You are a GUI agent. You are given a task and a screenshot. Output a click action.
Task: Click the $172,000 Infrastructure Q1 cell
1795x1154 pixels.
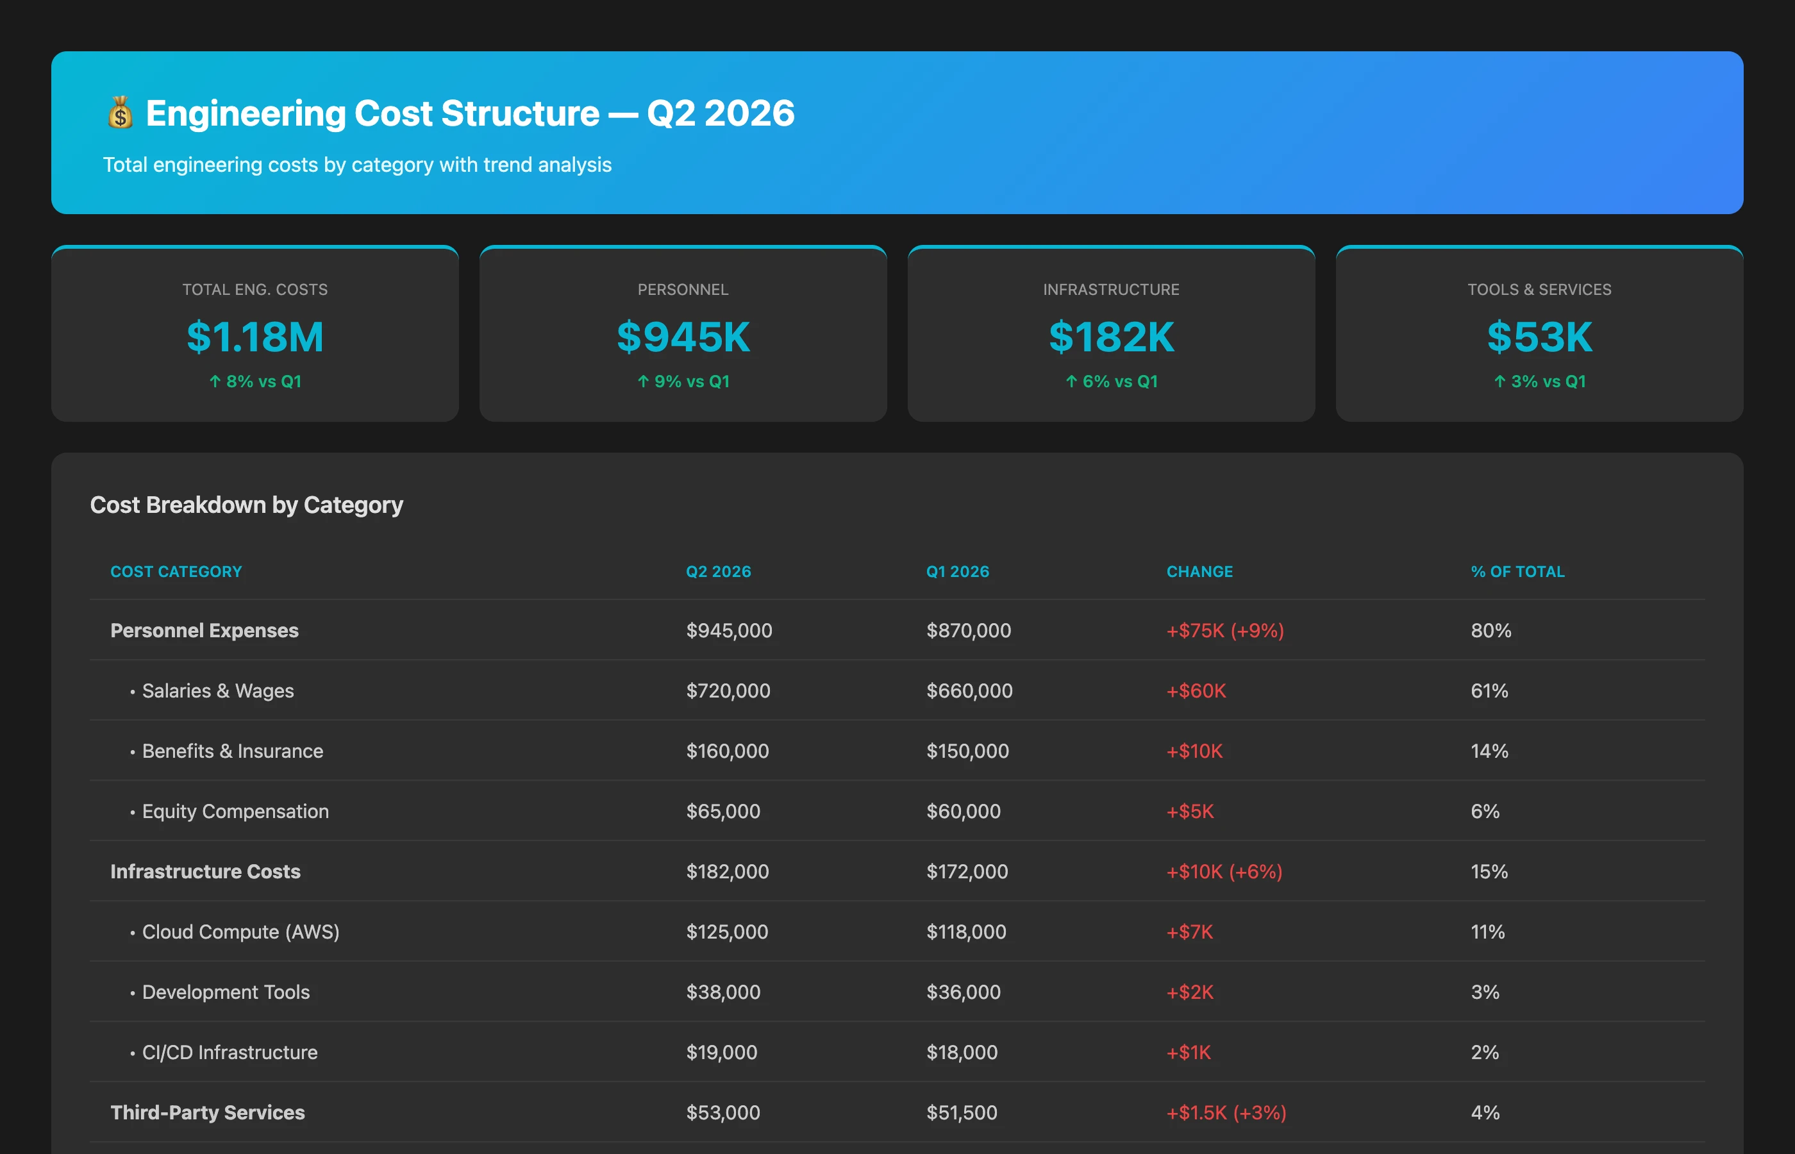pyautogui.click(x=967, y=871)
